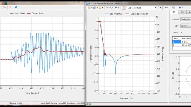Click the Frequencies column header
This screenshot has height=107, width=191.
tap(186, 38)
